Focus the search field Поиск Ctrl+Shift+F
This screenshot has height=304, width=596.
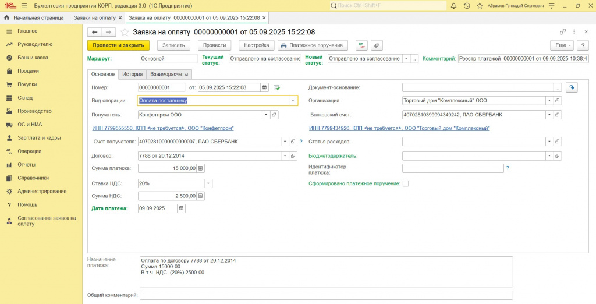[388, 6]
